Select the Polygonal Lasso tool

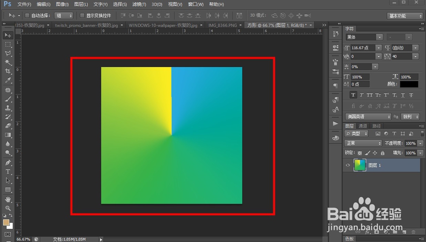pyautogui.click(x=8, y=53)
